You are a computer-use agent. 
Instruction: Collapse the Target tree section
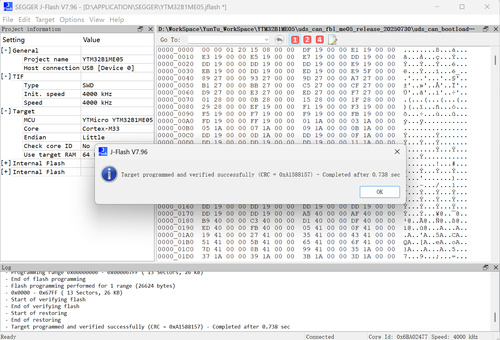click(x=6, y=111)
